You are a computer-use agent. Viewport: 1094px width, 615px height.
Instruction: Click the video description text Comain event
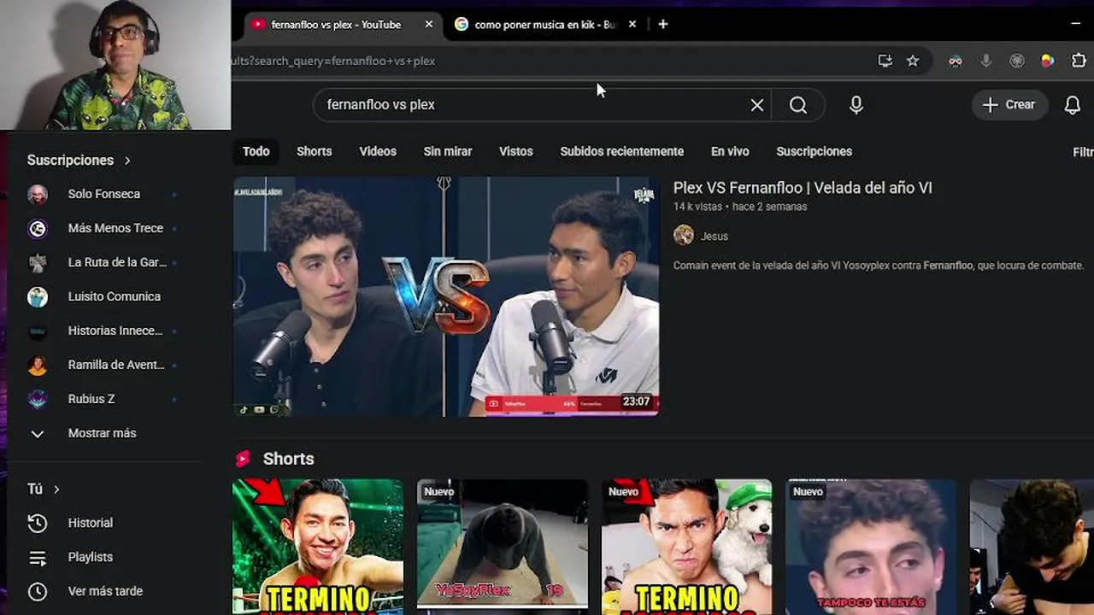pos(879,266)
